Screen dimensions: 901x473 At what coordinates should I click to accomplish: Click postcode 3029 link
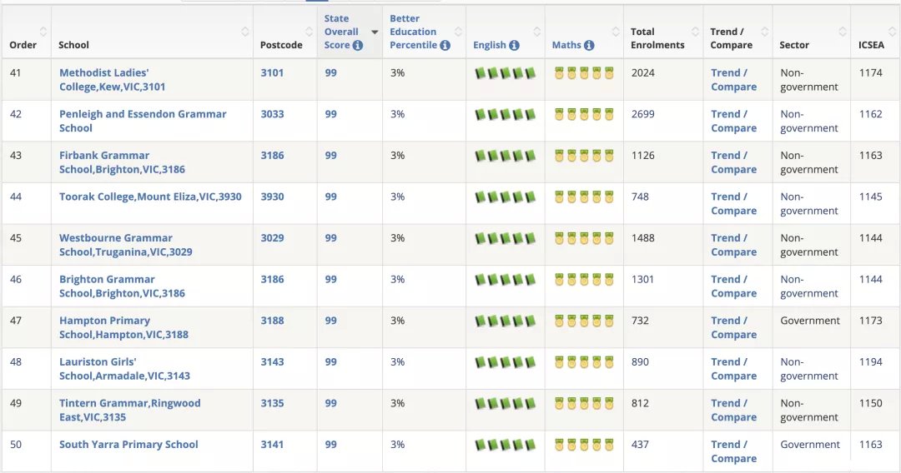272,238
